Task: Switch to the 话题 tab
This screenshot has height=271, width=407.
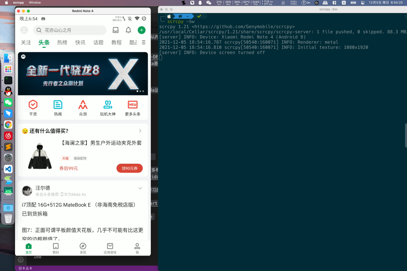Action: (x=98, y=43)
